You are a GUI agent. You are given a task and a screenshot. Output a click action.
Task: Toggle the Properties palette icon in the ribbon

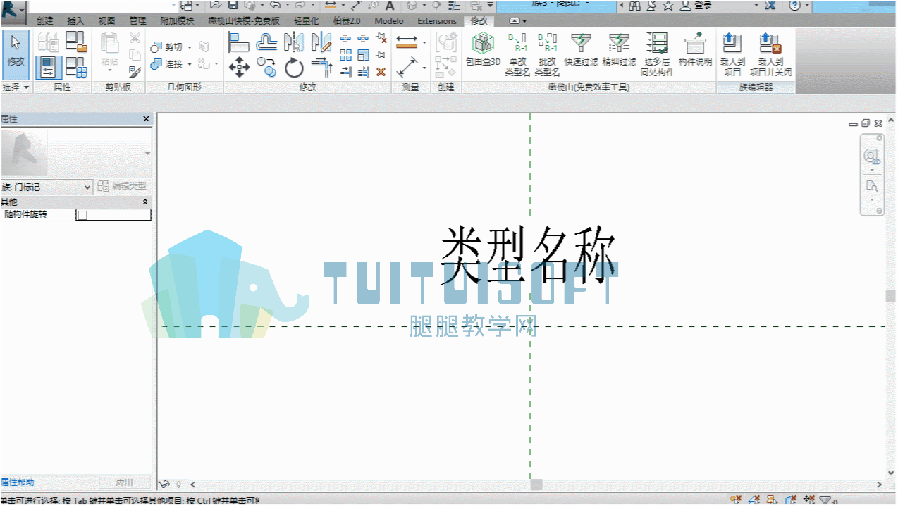pos(48,67)
